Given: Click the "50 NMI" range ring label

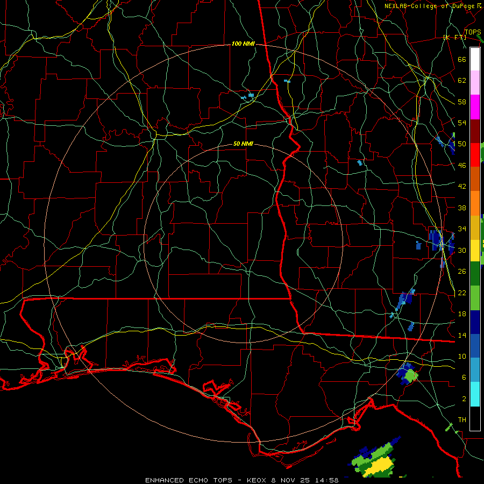Looking at the screenshot, I should [243, 144].
